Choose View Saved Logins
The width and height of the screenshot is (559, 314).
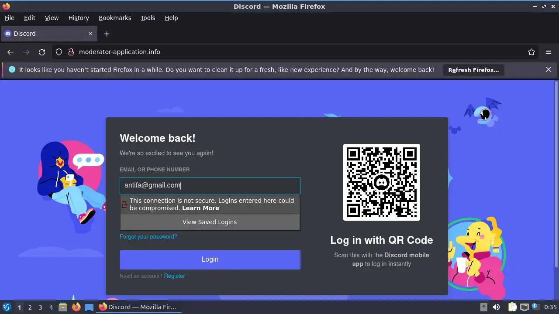[210, 222]
